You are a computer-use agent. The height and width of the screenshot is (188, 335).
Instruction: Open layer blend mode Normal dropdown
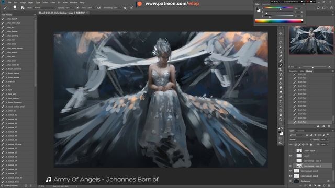[300, 139]
